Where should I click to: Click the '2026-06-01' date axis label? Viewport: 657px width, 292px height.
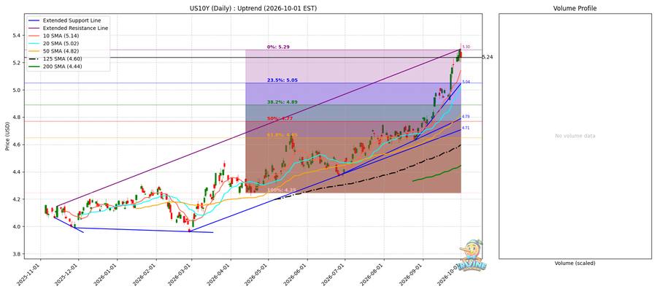[x=297, y=275]
